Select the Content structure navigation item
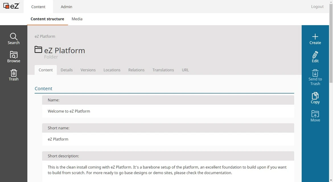Screen dimensions: 333x182 coord(47,19)
